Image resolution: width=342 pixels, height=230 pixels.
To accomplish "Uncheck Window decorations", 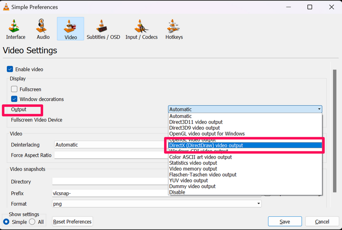I will 14,99.
